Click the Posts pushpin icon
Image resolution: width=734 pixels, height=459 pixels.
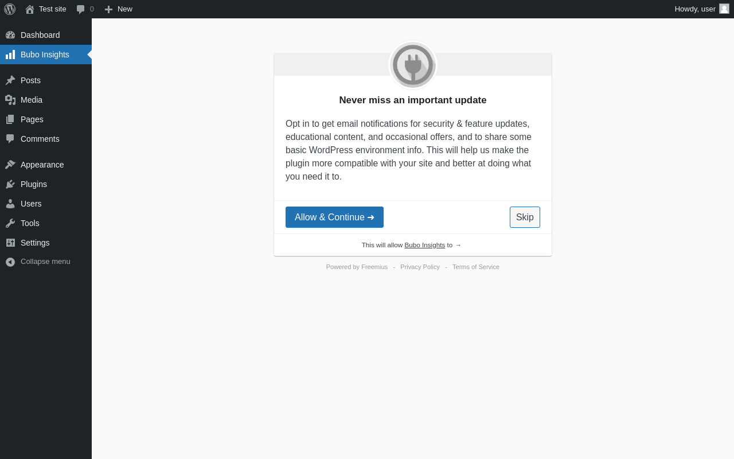click(10, 80)
